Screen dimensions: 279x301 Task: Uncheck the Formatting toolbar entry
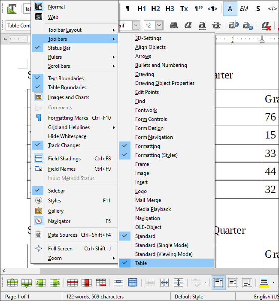click(167, 146)
